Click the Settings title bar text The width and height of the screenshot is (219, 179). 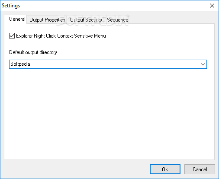click(11, 6)
